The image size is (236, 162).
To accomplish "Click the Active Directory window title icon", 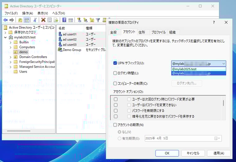I will click(6, 6).
